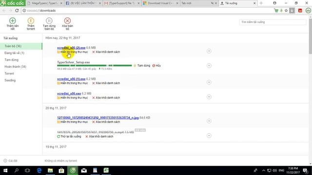
Task: Cancel TyperSolver download with Hủy
Action: [156, 66]
